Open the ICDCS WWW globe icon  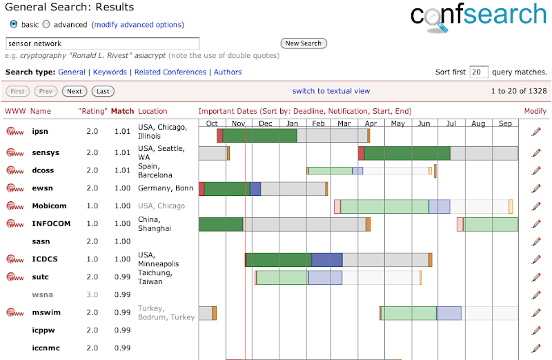coord(15,259)
